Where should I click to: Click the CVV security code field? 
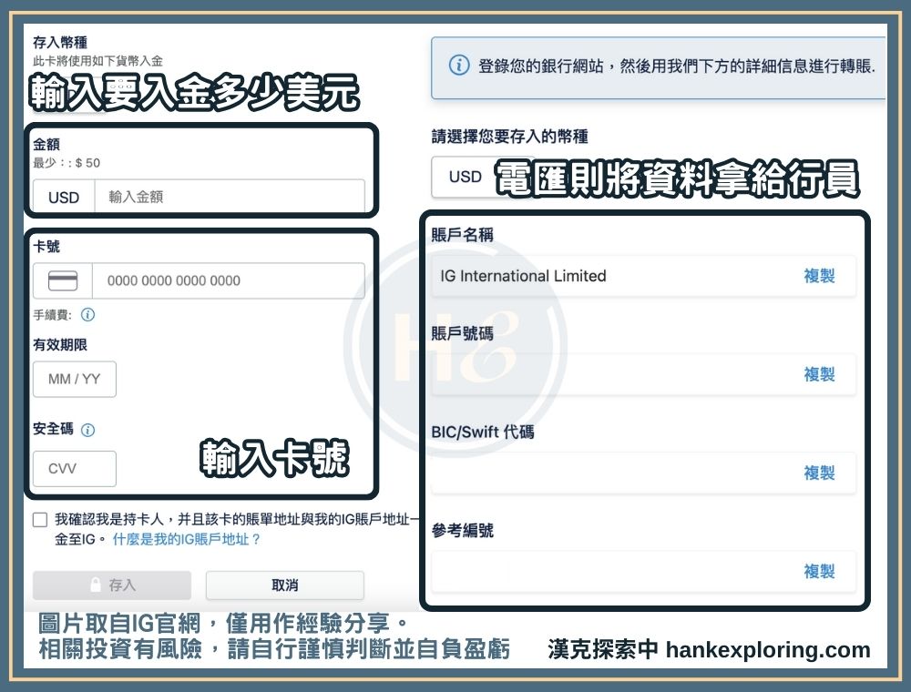point(75,469)
